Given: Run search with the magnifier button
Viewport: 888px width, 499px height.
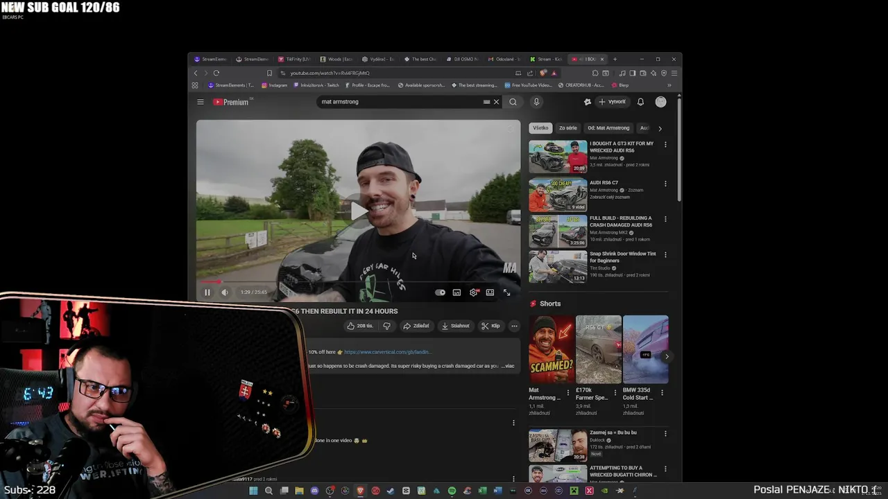Looking at the screenshot, I should 513,102.
